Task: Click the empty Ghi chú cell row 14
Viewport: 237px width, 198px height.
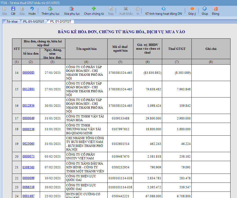Action: pyautogui.click(x=211, y=73)
